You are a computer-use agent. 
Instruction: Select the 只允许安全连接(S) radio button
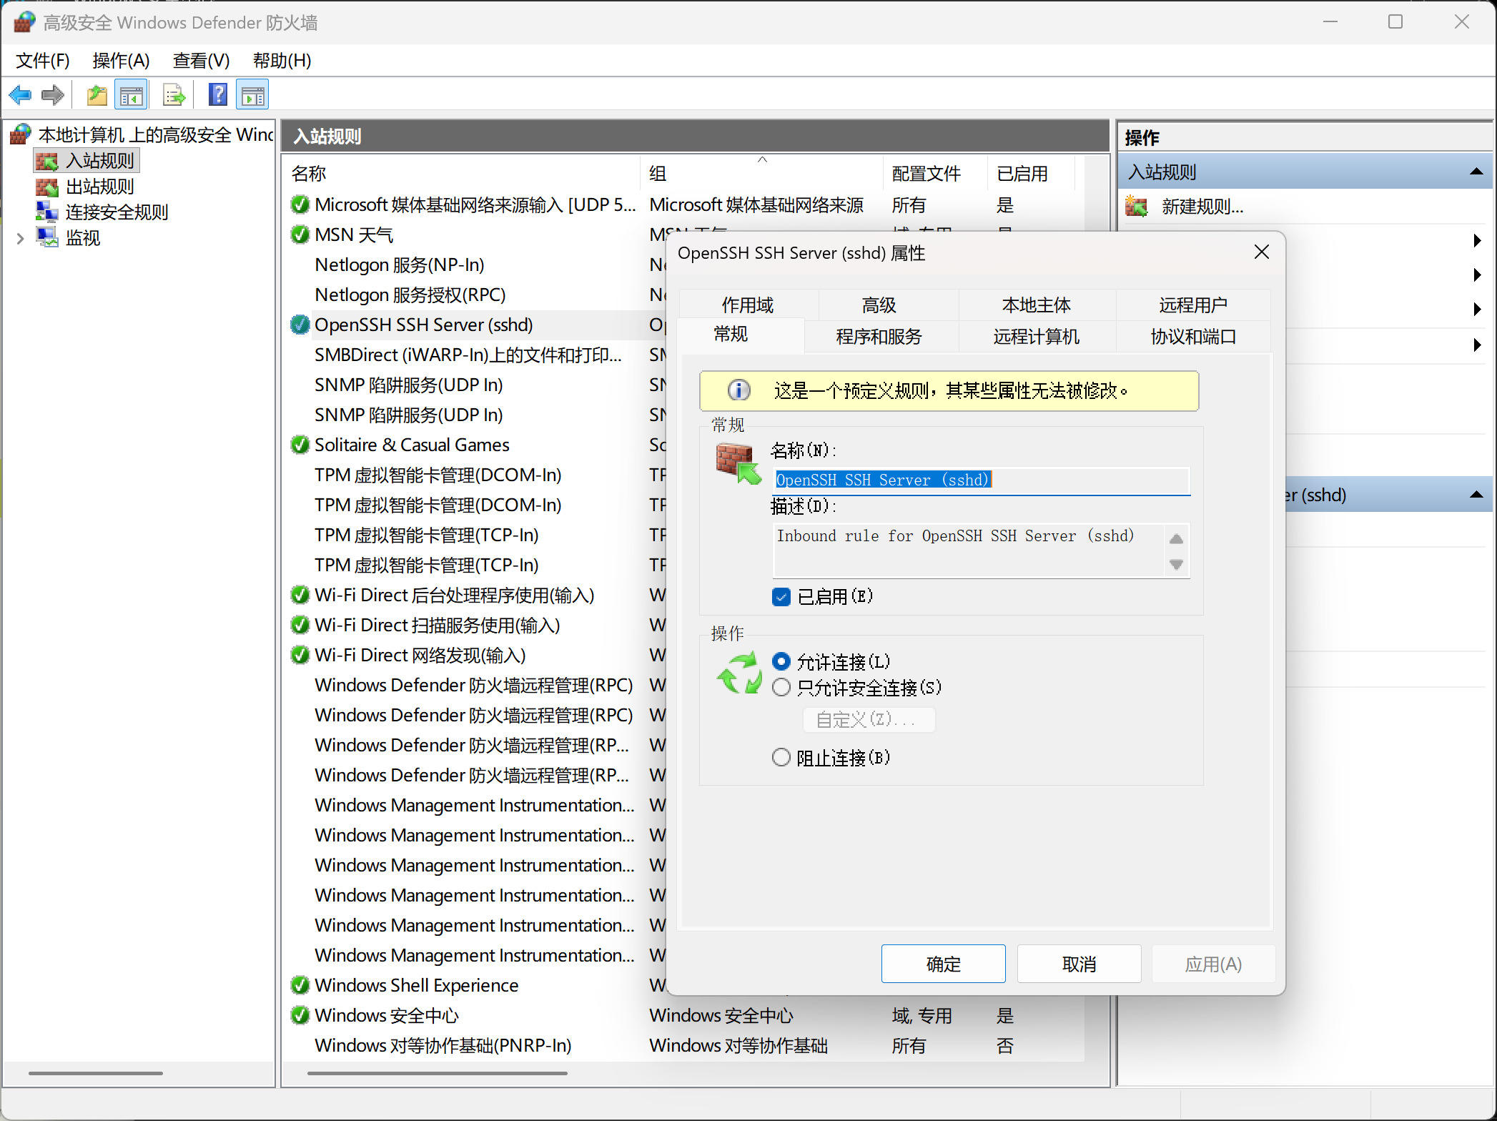point(781,688)
